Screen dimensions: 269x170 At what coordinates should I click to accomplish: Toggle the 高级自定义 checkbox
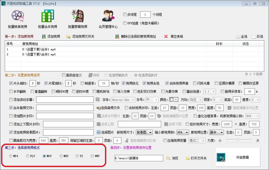pyautogui.click(x=64, y=75)
